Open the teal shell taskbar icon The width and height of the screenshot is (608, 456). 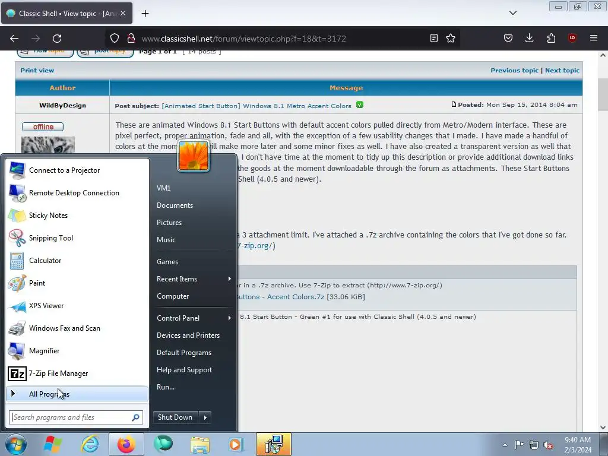(x=163, y=444)
